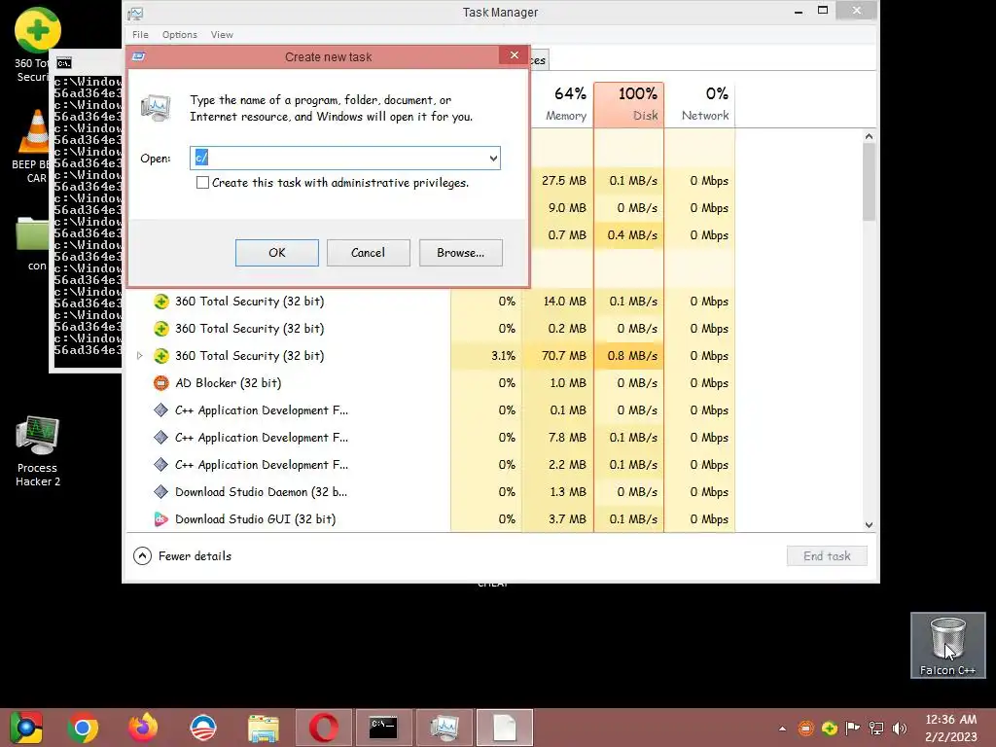This screenshot has height=747, width=996.
Task: Check 'Create this task with administrative privileges'
Action: 202,183
